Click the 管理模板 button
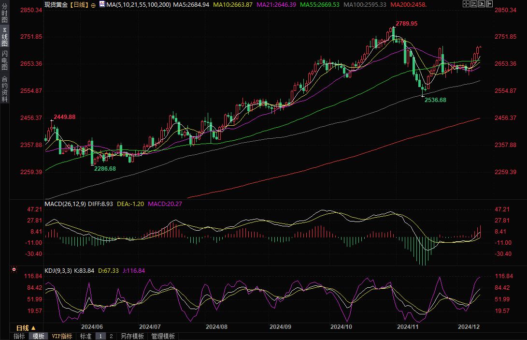This screenshot has width=527, height=340. 163,336
